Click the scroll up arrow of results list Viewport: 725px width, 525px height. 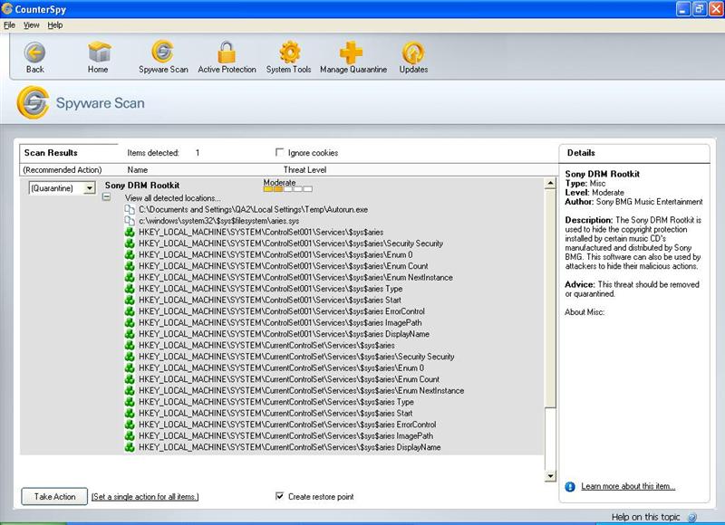(550, 184)
